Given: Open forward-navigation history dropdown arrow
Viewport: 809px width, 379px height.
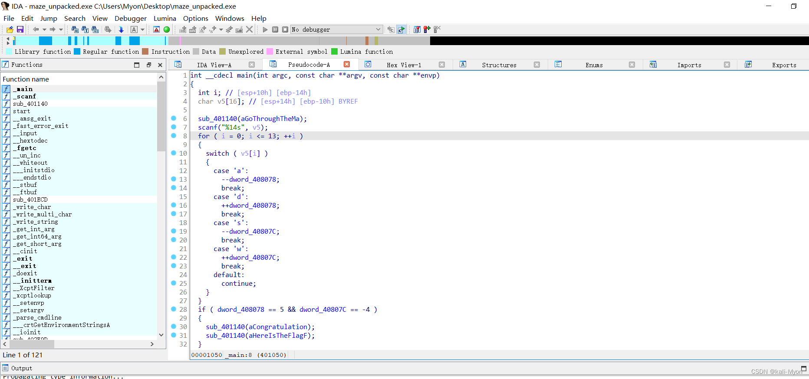Looking at the screenshot, I should click(x=61, y=29).
